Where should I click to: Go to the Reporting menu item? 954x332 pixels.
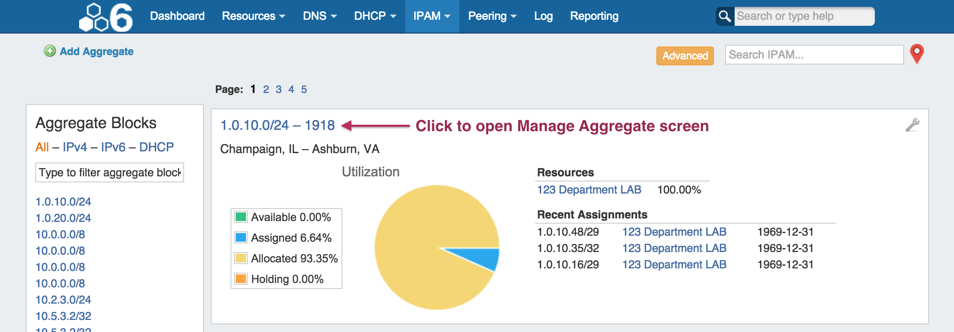(x=594, y=16)
